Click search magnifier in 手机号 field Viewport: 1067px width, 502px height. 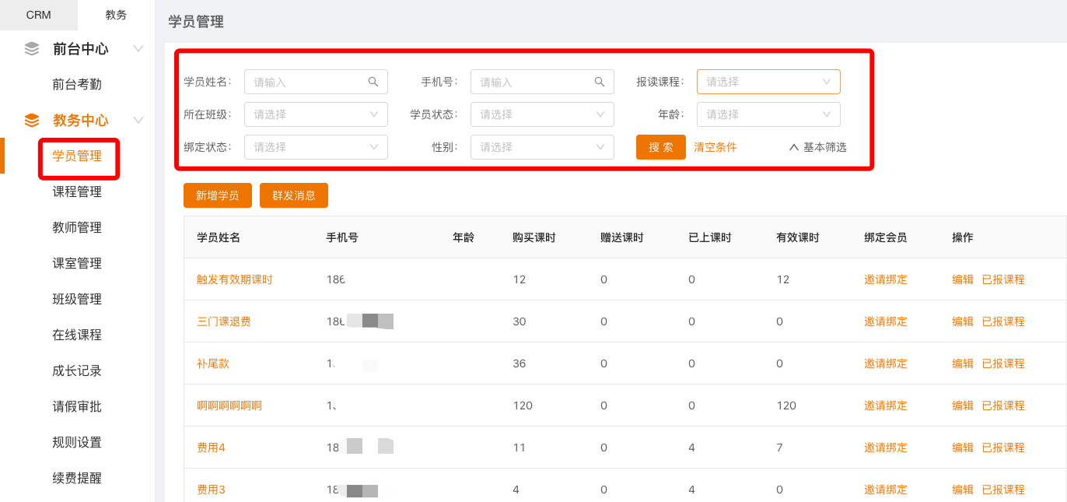click(600, 82)
